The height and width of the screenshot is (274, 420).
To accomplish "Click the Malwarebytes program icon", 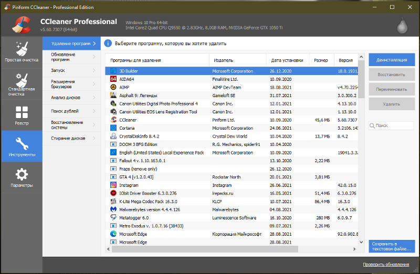I will click(113, 209).
